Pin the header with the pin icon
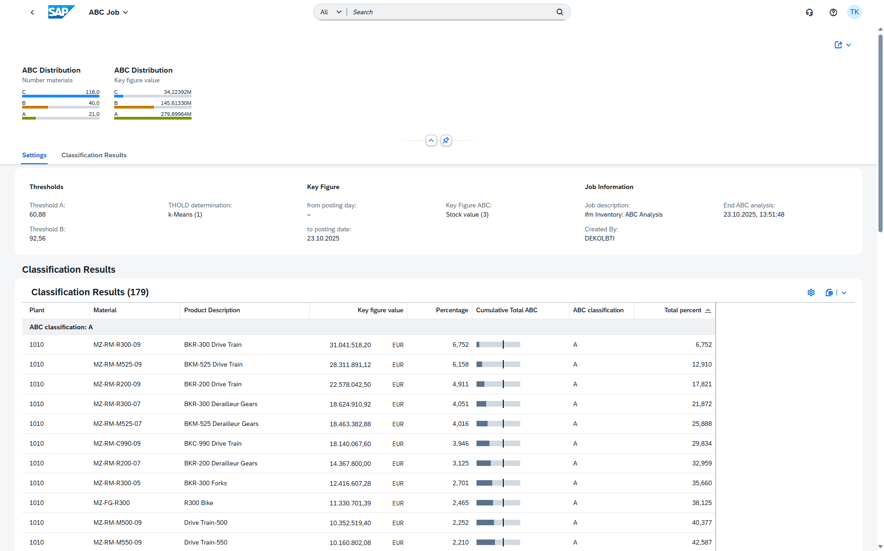This screenshot has width=884, height=551. [446, 140]
